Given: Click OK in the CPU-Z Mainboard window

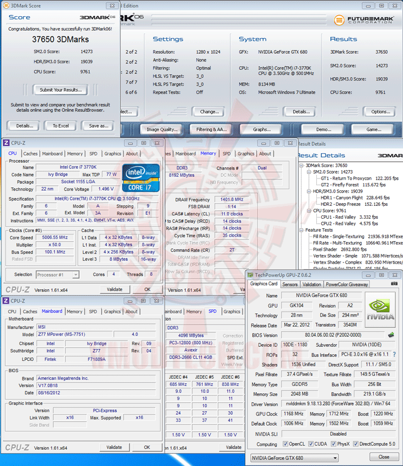Looking at the screenshot, I should tap(147, 447).
